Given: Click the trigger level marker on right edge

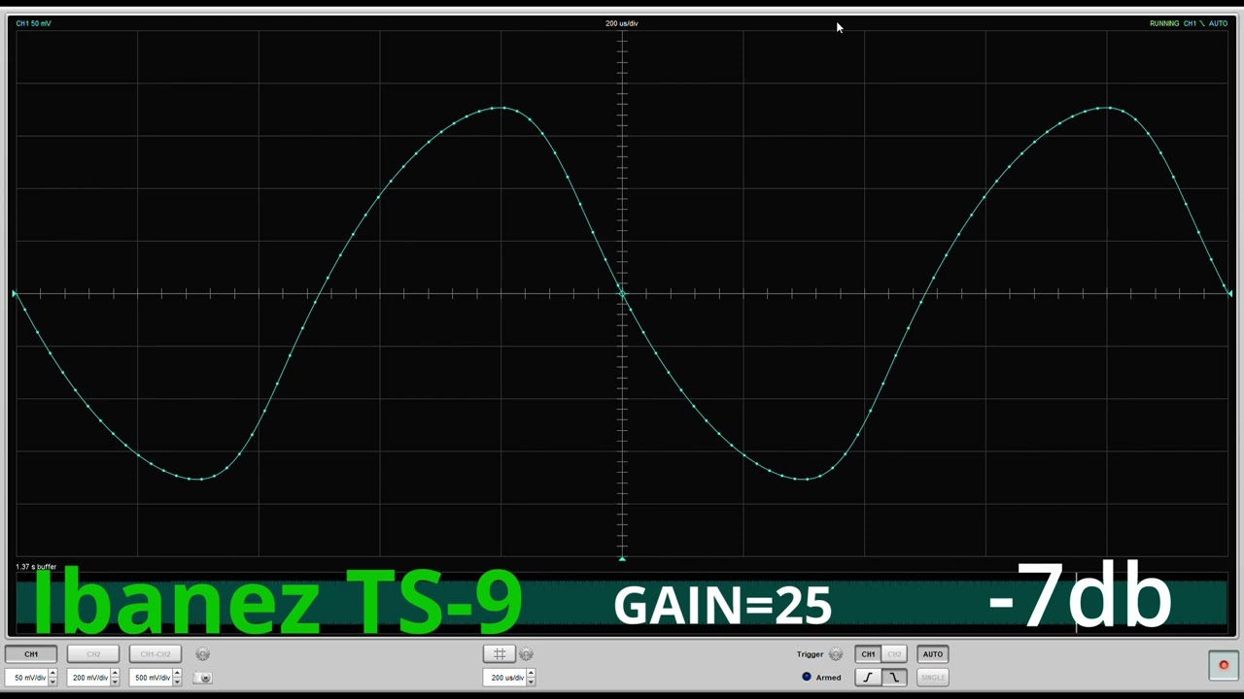Looking at the screenshot, I should 1229,293.
